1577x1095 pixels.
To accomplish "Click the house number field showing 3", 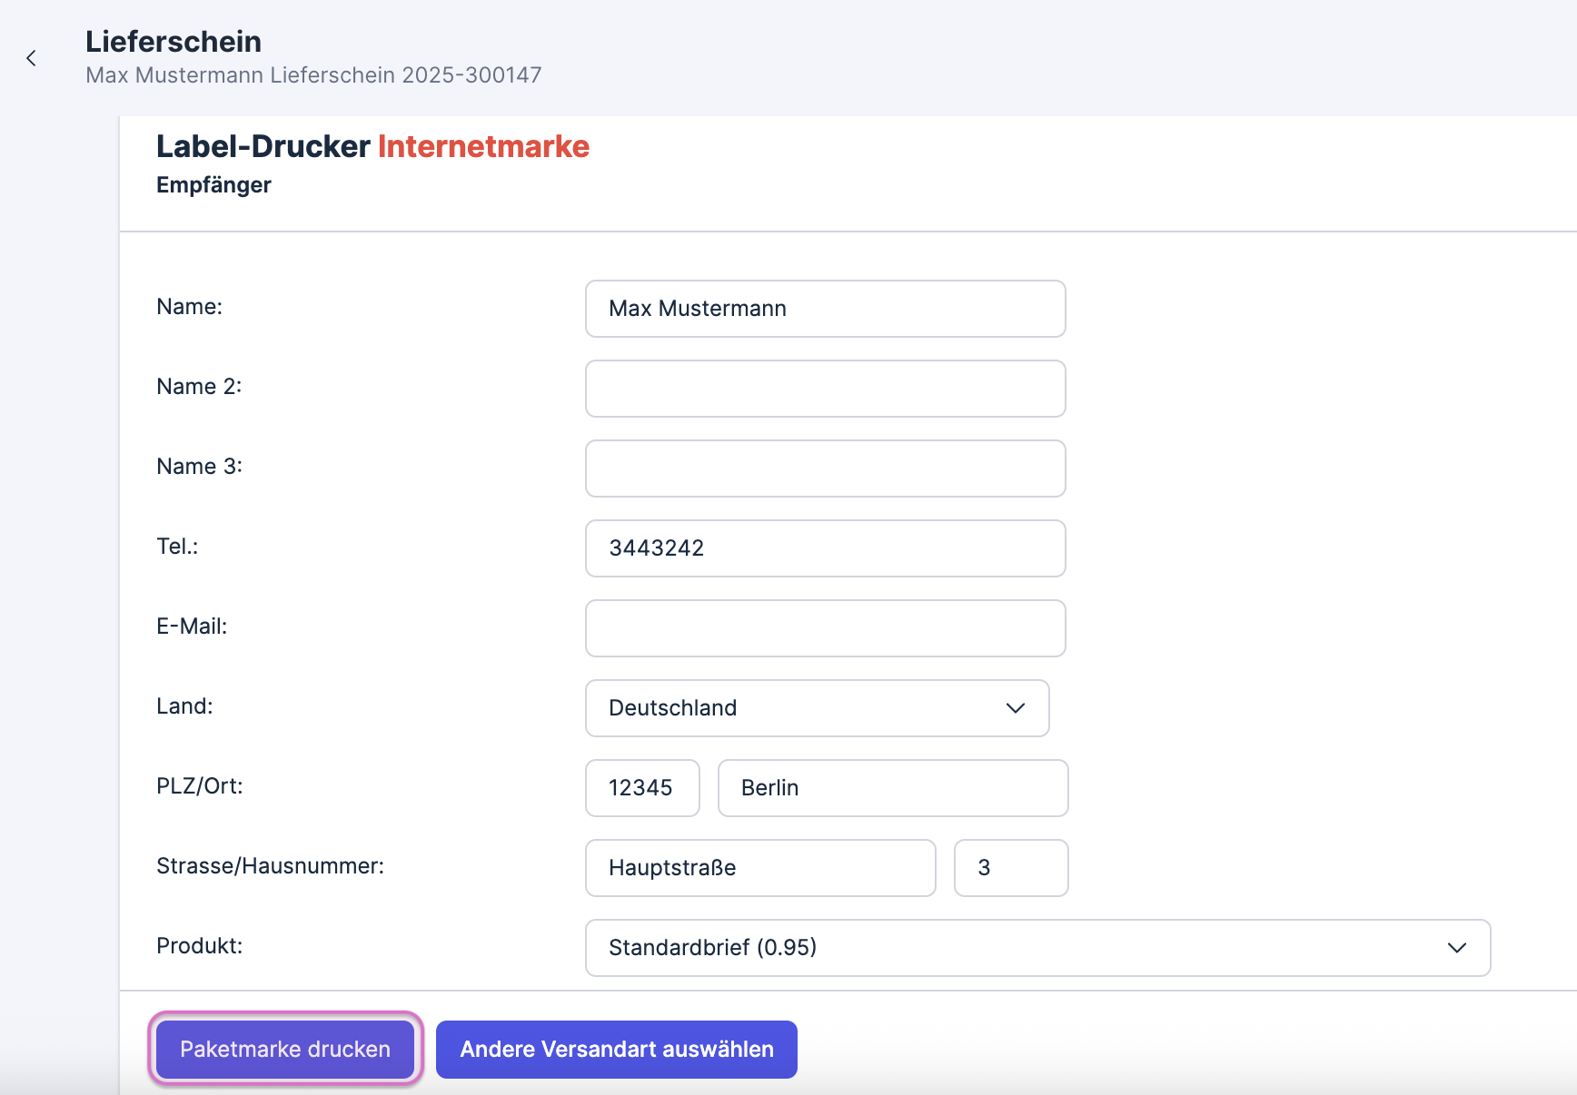I will point(1010,868).
